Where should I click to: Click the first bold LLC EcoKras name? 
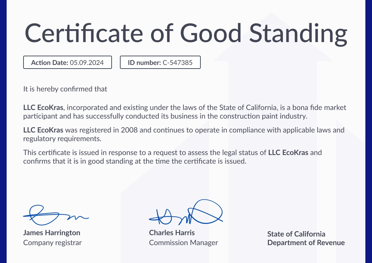[x=42, y=108]
